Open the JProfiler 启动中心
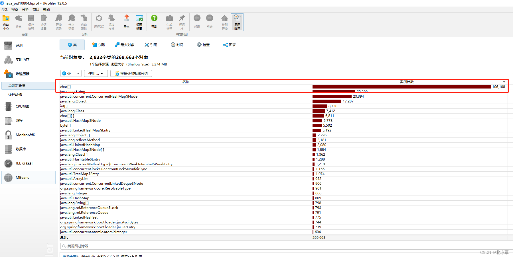 (x=6, y=22)
